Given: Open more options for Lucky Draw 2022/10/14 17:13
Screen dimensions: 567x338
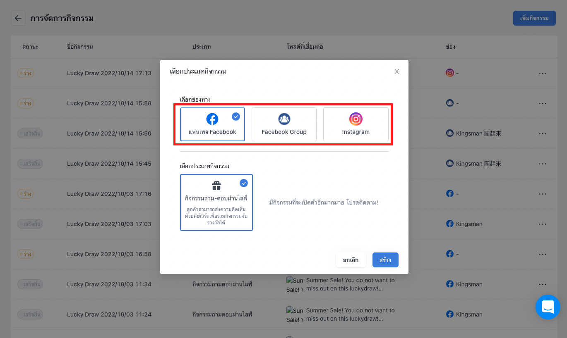Looking at the screenshot, I should click(x=543, y=73).
